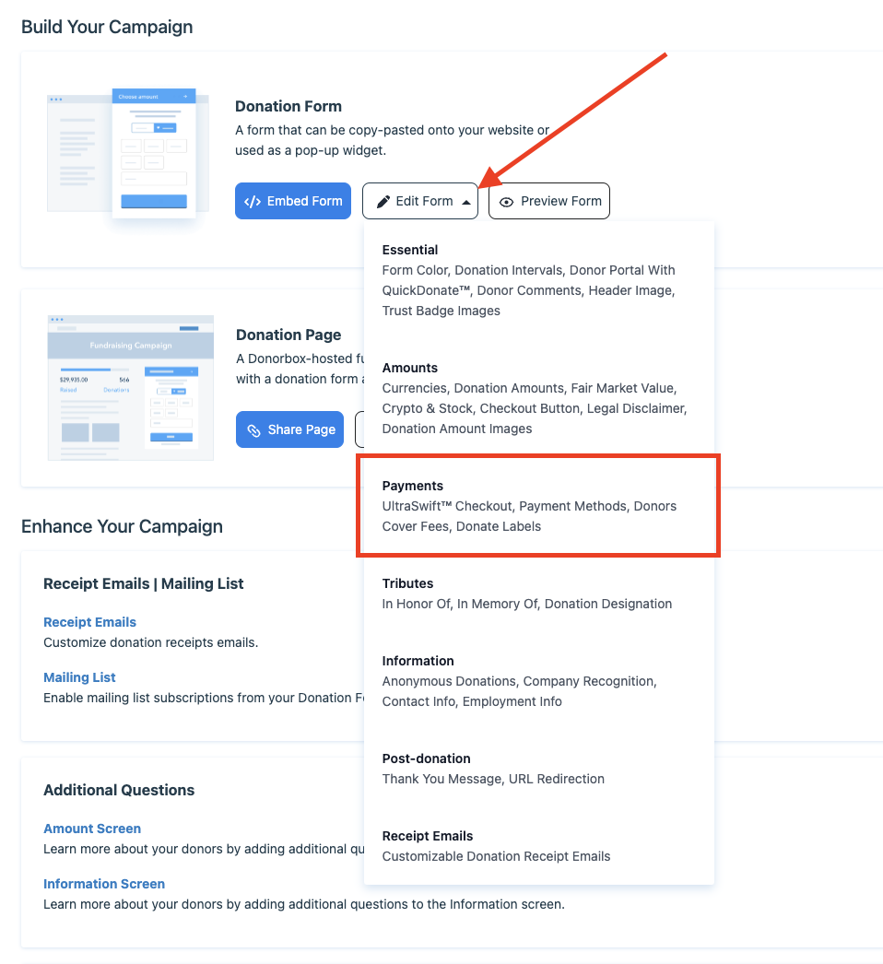883x964 pixels.
Task: Open the Amount Screen questions link
Action: (92, 829)
